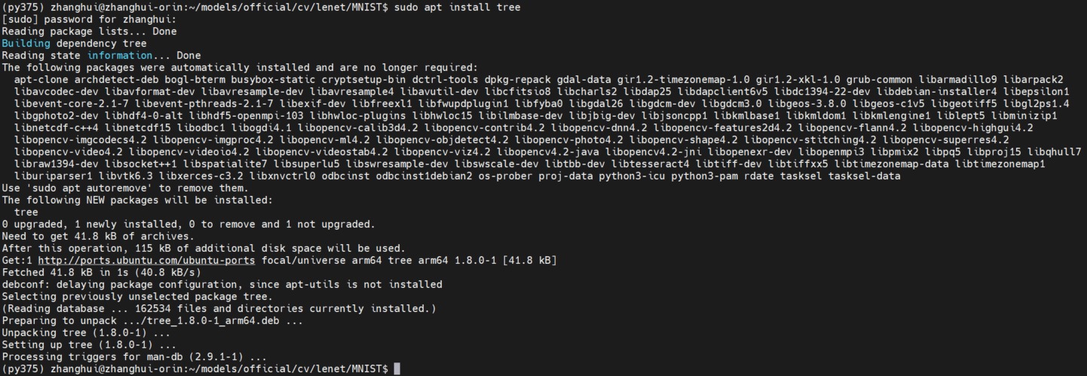Click the 'debconf: delaying package configuration' message
This screenshot has width=1087, height=376.
(222, 285)
